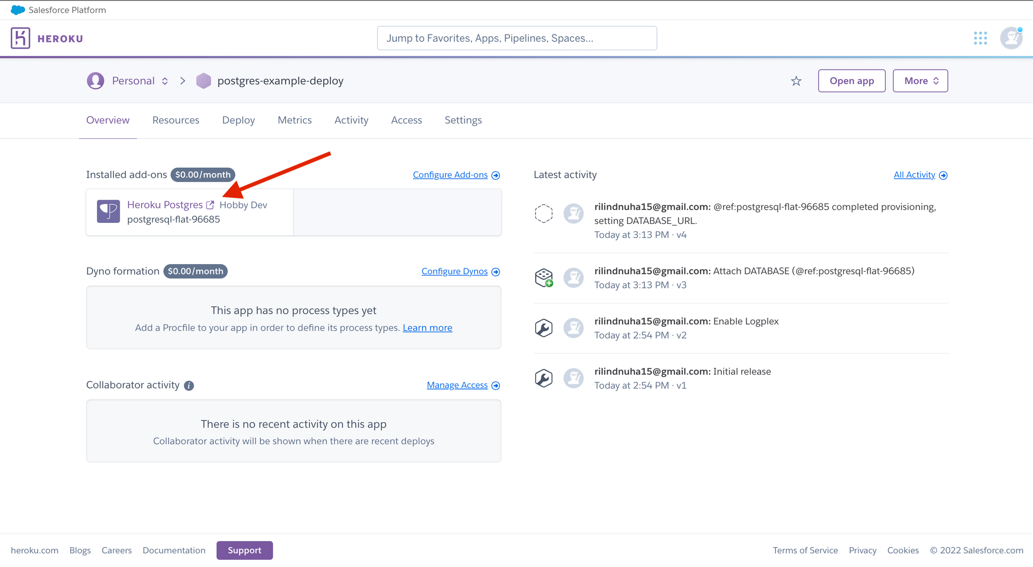
Task: Click the Personal breadcrumb link
Action: tap(133, 80)
